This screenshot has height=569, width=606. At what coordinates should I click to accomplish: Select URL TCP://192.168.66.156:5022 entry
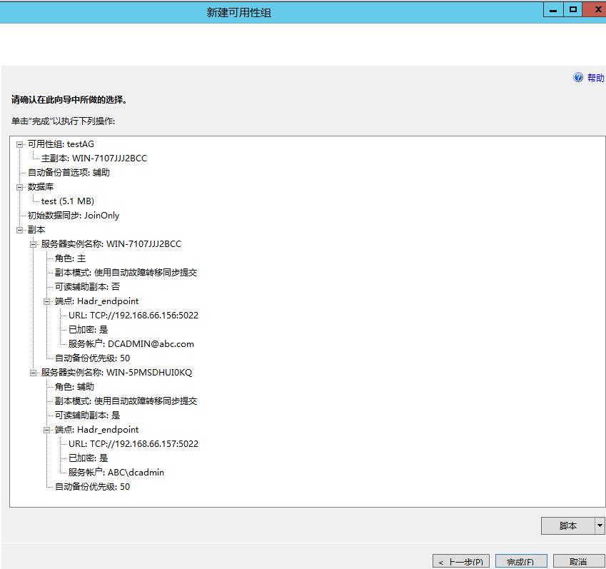pos(128,316)
